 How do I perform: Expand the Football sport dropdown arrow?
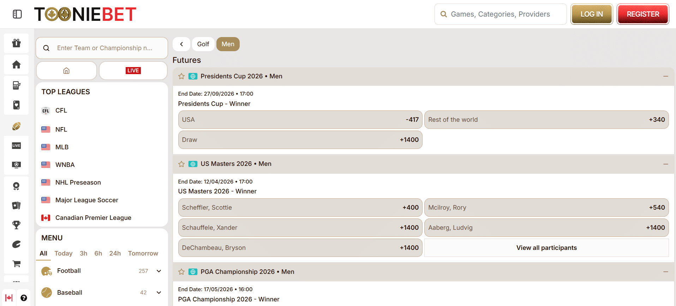(159, 271)
